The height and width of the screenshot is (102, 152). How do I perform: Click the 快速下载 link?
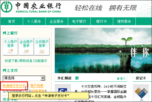tap(11, 61)
